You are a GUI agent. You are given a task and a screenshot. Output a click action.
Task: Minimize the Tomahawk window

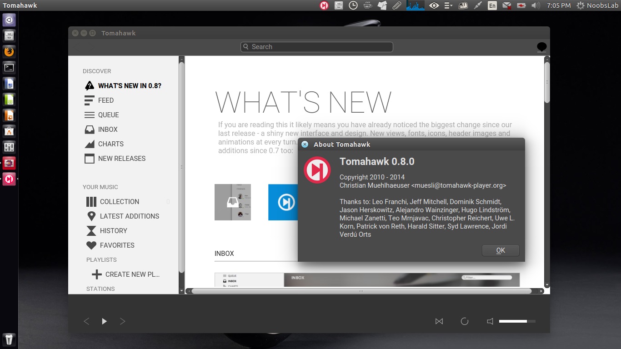tap(84, 33)
